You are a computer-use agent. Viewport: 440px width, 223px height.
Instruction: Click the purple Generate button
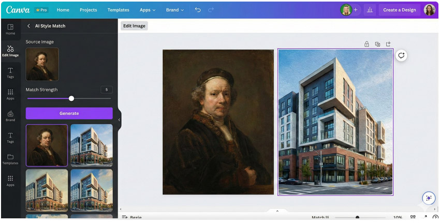click(x=69, y=113)
